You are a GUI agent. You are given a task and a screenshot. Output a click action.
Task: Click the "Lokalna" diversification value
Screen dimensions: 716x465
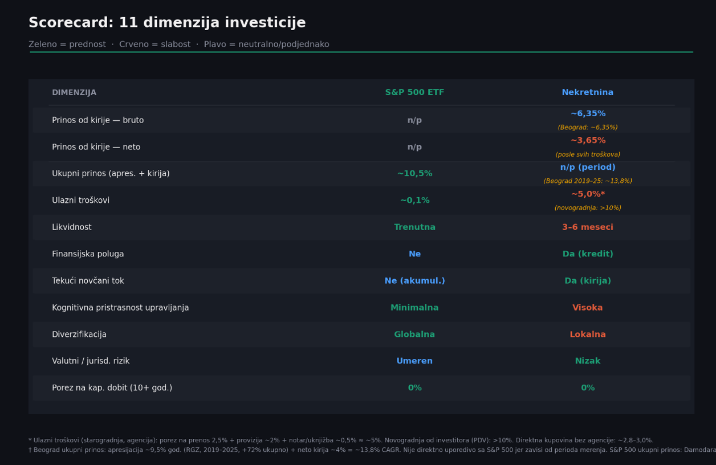(588, 335)
